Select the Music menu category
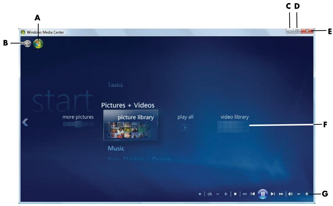 click(116, 148)
